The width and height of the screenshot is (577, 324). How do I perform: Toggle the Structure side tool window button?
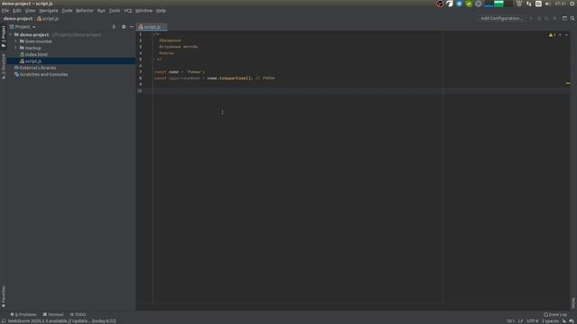[4, 67]
